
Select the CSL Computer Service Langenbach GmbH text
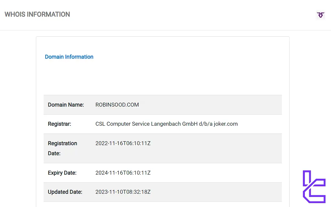pyautogui.click(x=146, y=124)
